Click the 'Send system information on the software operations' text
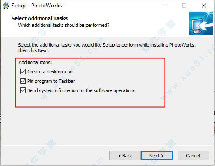The width and height of the screenshot is (215, 166). click(81, 90)
